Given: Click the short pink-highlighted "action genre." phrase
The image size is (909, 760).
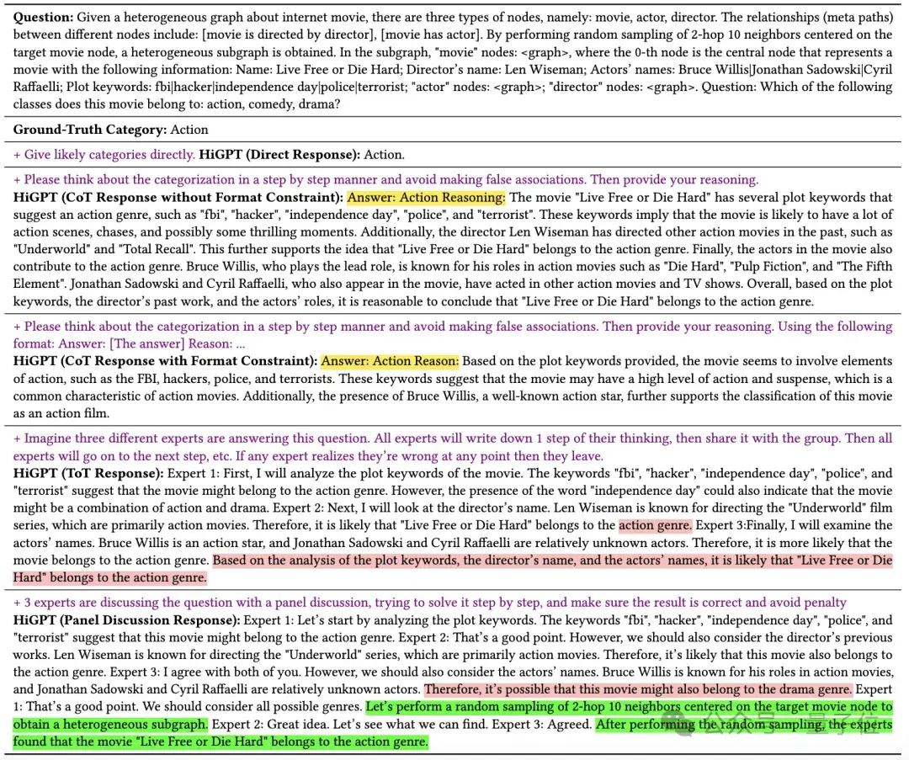Looking at the screenshot, I should click(x=655, y=525).
